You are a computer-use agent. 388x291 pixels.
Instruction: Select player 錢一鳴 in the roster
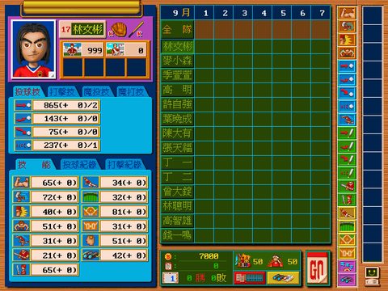[177, 235]
